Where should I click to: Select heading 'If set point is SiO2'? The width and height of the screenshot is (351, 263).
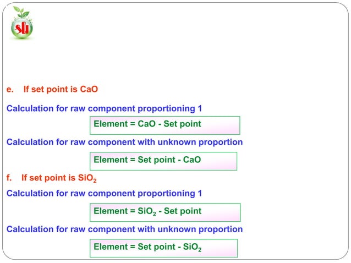click(x=59, y=178)
